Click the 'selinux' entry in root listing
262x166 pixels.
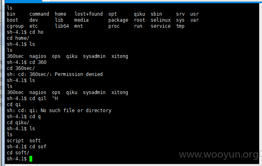pyautogui.click(x=160, y=20)
